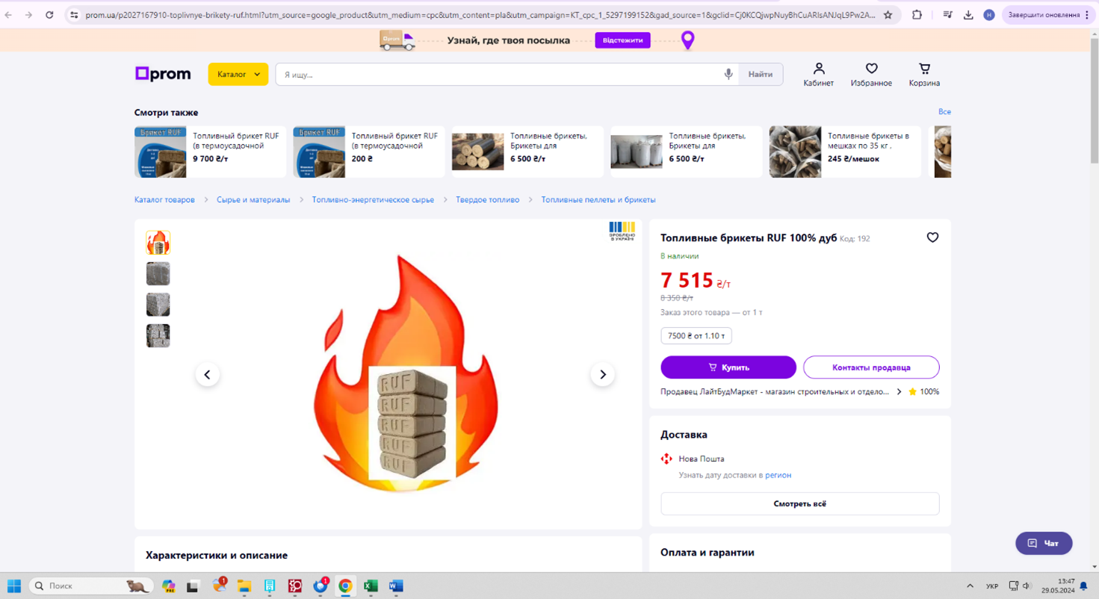This screenshot has height=599, width=1099.
Task: Open card Топливный брикет RUF 9 700 ₴/т
Action: tap(210, 152)
